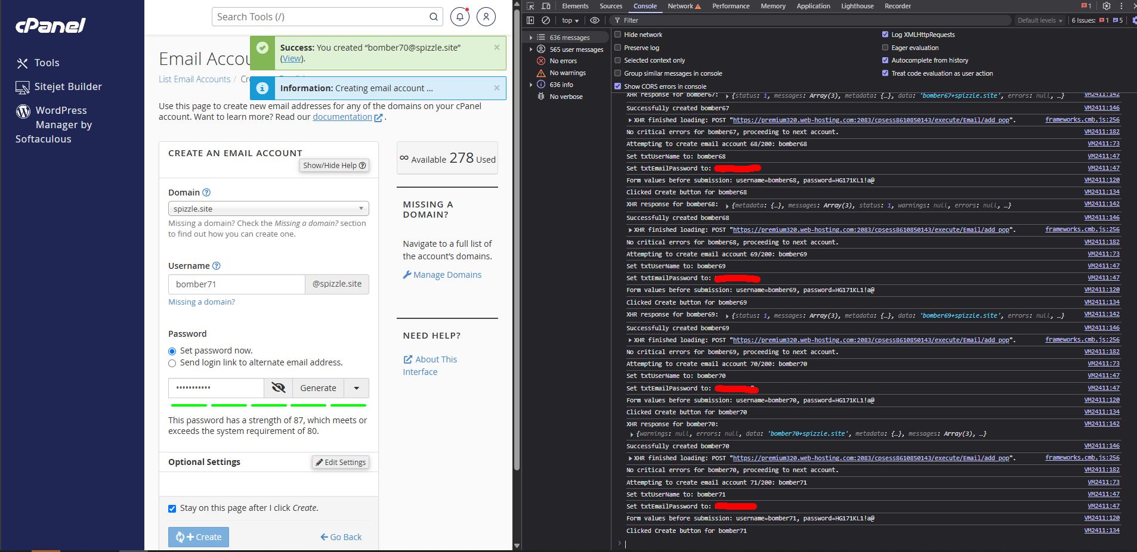
Task: Disable Show CORS errors in console
Action: [618, 86]
